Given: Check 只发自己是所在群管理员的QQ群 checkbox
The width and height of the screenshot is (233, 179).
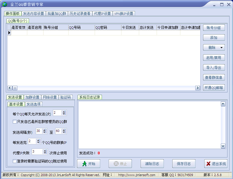Looking at the screenshot, I should (x=15, y=122).
